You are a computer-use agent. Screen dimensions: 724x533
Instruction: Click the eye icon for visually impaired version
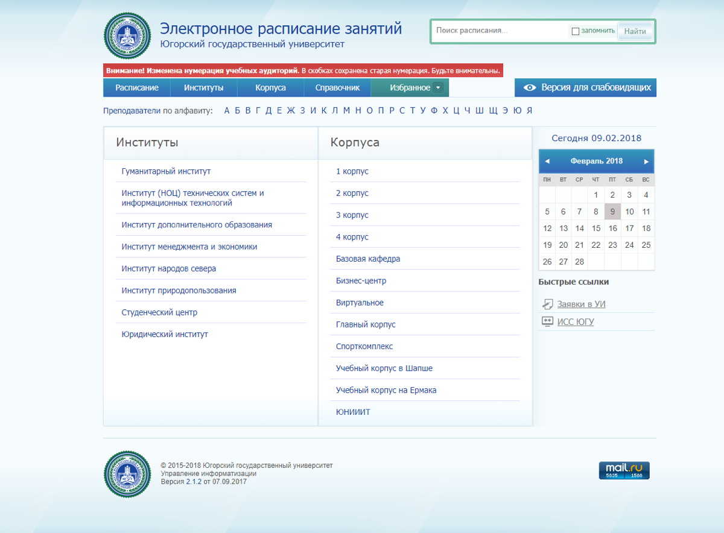pos(530,88)
